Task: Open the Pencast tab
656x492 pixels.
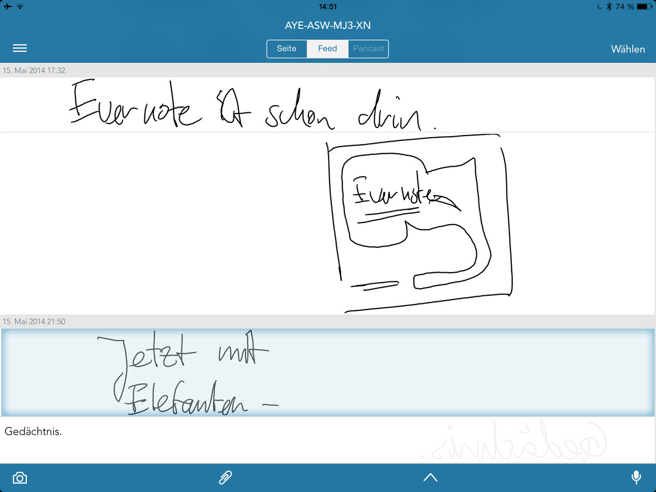Action: pos(368,49)
